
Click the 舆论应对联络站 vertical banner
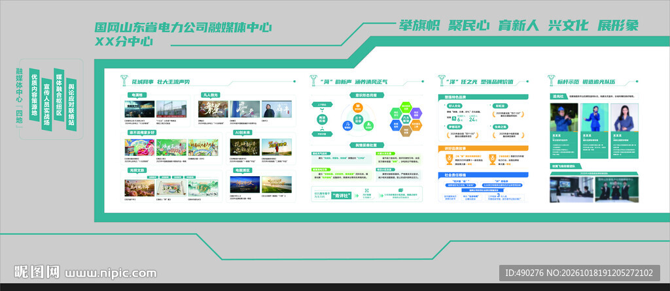point(71,105)
